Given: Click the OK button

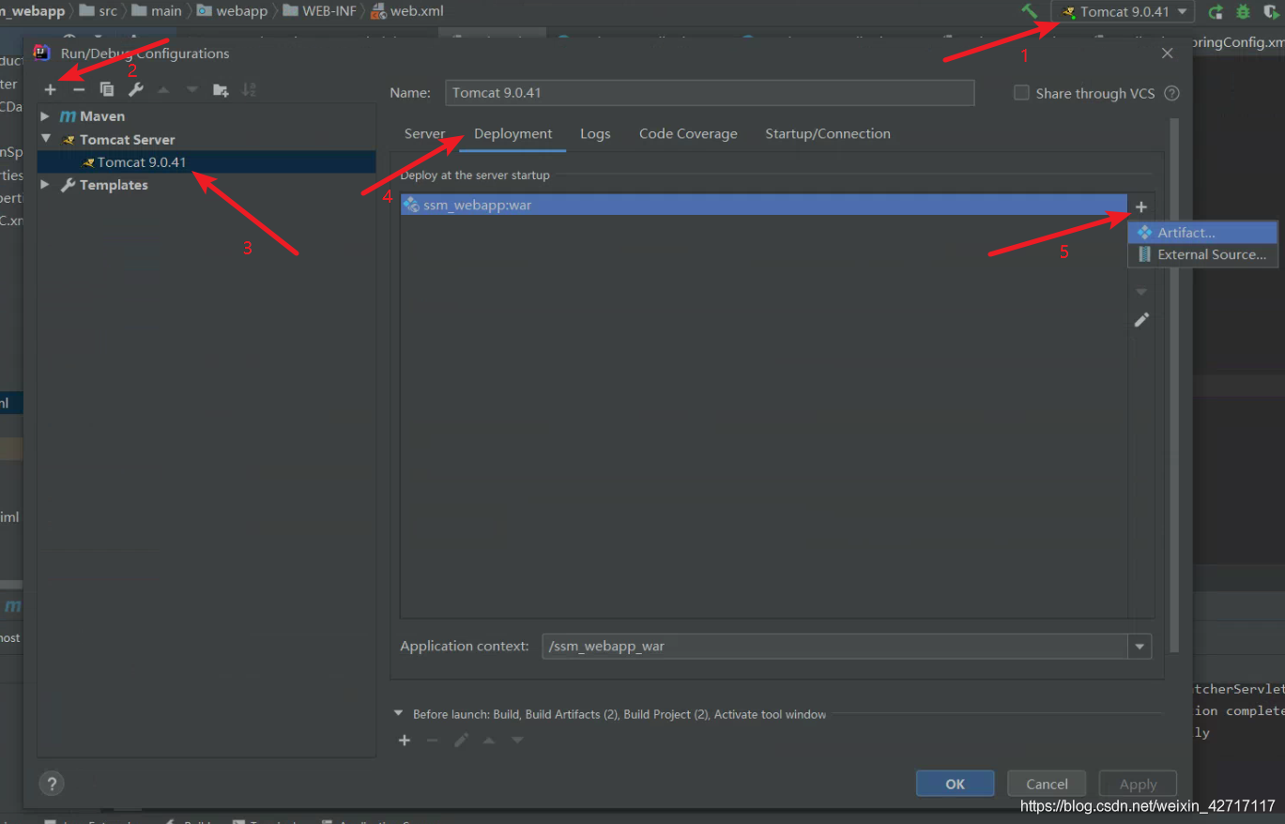Looking at the screenshot, I should click(955, 784).
